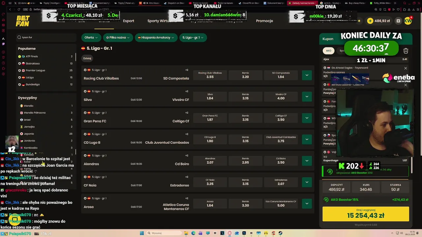Place bet via yellow Graj i wygrywaj button
Viewport: 422px width, 237px height.
tap(366, 214)
